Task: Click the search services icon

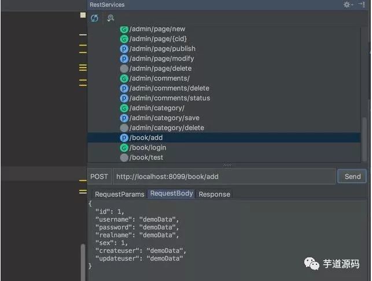Action: click(x=111, y=18)
